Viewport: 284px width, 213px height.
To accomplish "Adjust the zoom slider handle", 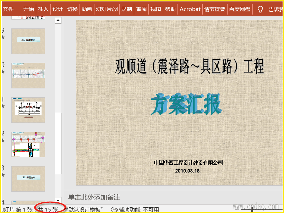I will pos(252,209).
